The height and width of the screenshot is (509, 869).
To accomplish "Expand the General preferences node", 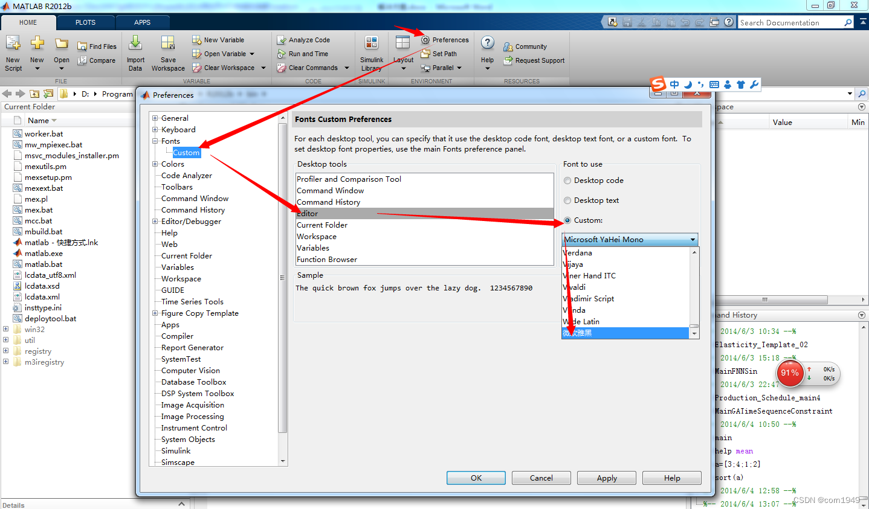I will 155,118.
